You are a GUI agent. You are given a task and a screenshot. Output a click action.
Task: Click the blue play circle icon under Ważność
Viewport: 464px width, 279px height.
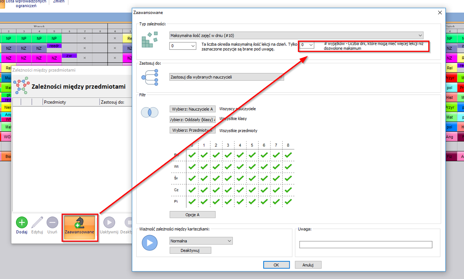(x=149, y=243)
